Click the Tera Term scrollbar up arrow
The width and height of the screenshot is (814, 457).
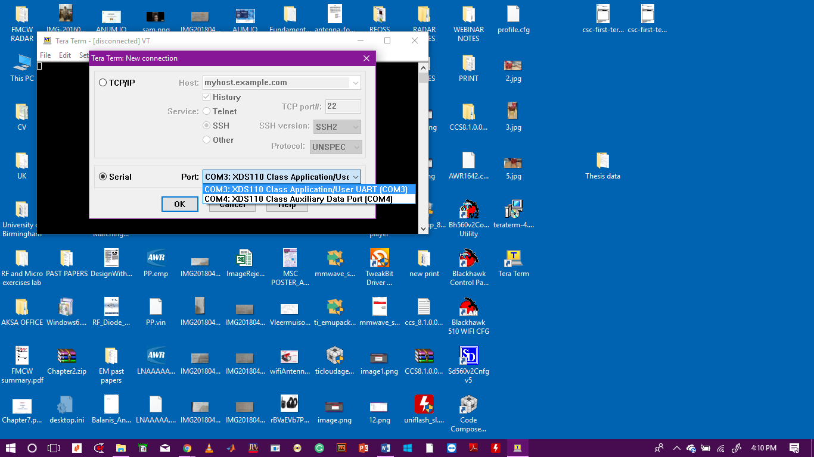click(424, 67)
